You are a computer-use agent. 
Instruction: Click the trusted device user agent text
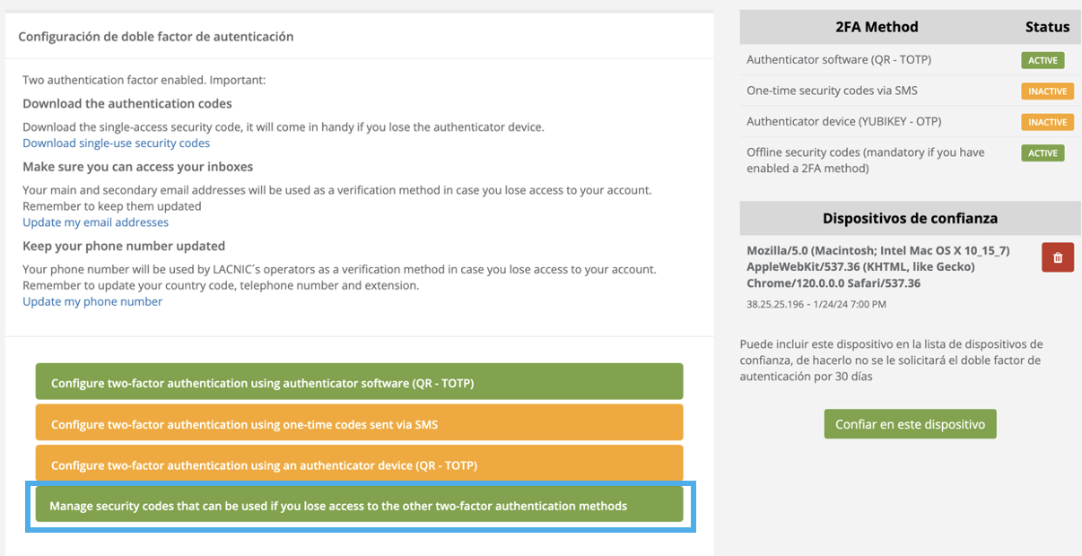tap(877, 267)
